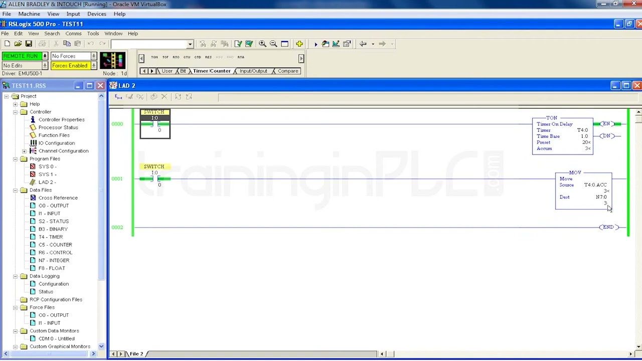Select the File 2 tab at bottom
642x361 pixels.
pyautogui.click(x=136, y=354)
